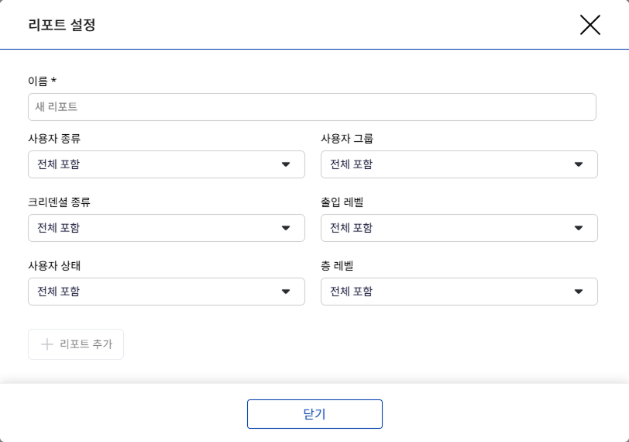
Task: Click the arrow icon of 크리덴셜 종류 dropdown
Action: click(x=286, y=228)
